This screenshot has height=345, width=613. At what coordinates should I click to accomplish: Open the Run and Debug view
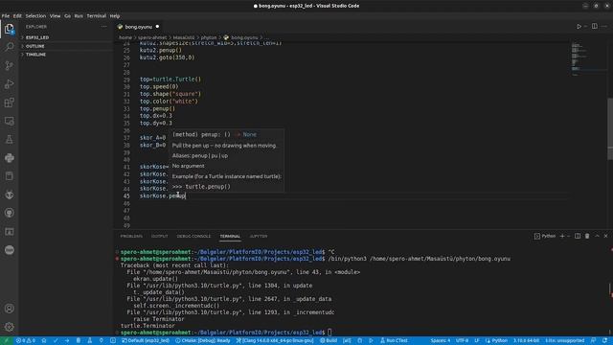pos(9,83)
